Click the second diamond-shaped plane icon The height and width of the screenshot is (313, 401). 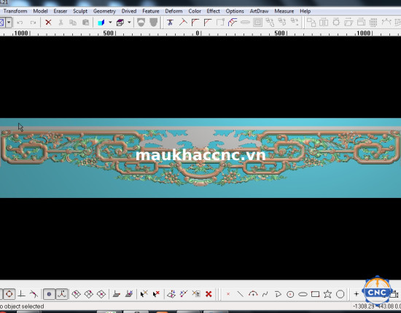(89, 294)
